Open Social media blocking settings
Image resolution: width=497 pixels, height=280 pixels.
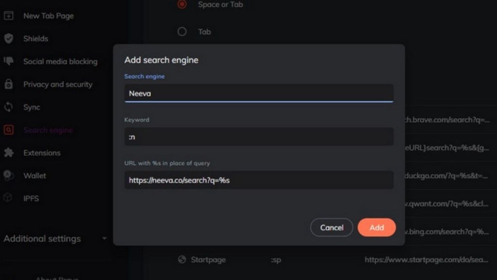point(60,61)
